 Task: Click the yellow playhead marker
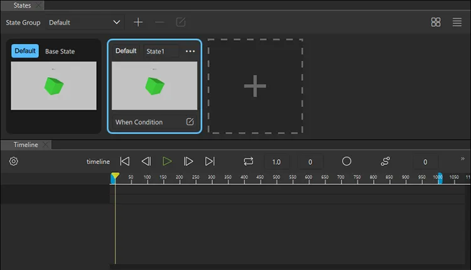coord(116,176)
